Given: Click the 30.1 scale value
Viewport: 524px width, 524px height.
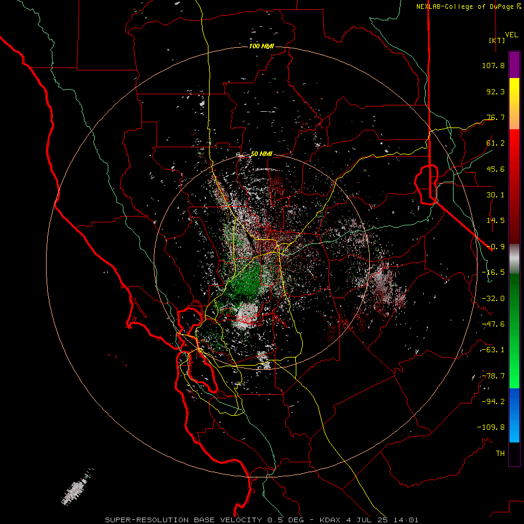Looking at the screenshot, I should click(x=495, y=195).
